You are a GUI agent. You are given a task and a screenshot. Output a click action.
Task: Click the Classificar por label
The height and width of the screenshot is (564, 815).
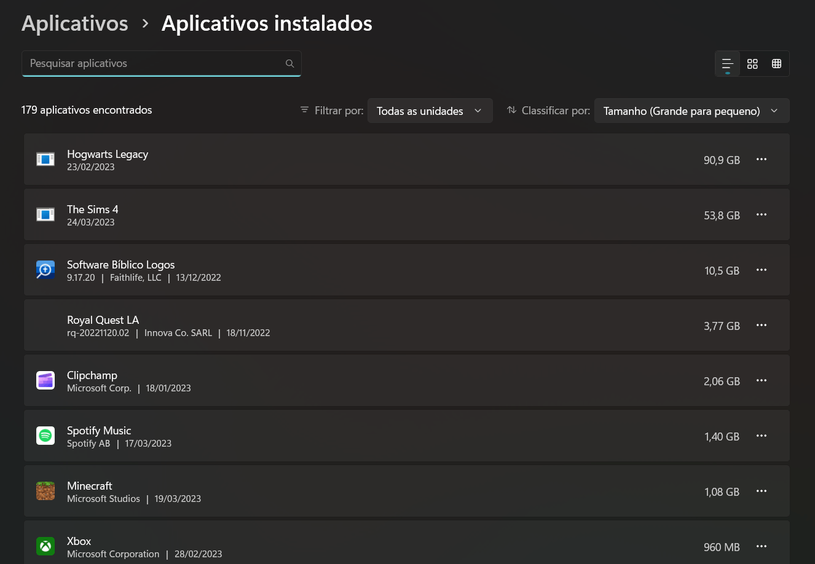(556, 111)
